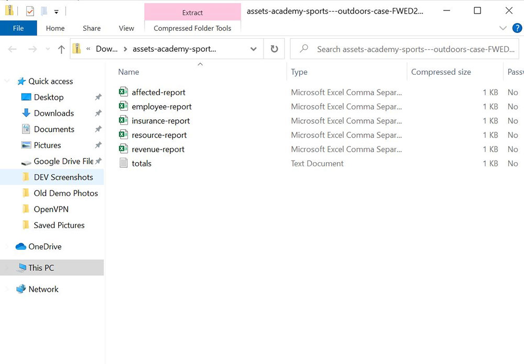Open the Compressed Folder Tools tab
This screenshot has height=364, width=524.
pos(192,28)
